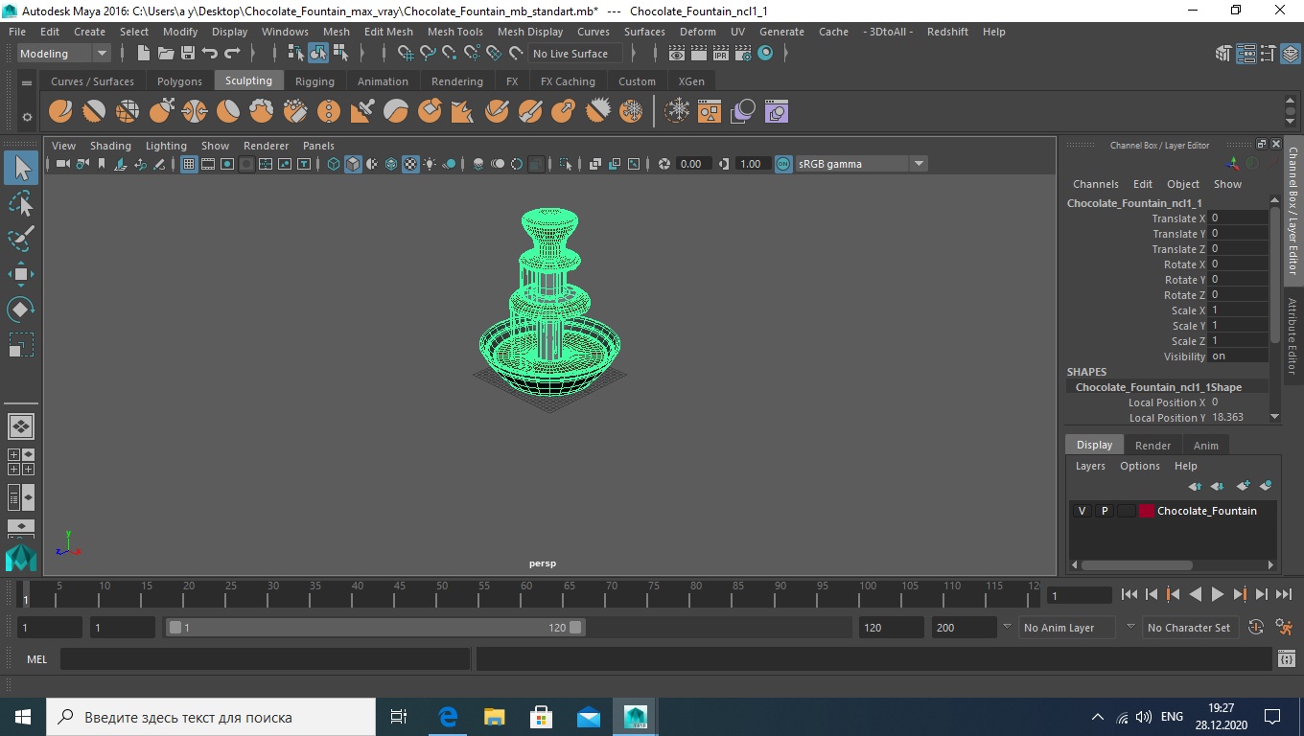Screen dimensions: 1304x736
Task: Click the No Live Surface field
Action: coord(574,54)
